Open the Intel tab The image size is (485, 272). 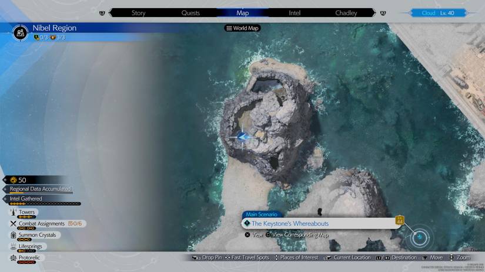point(295,13)
